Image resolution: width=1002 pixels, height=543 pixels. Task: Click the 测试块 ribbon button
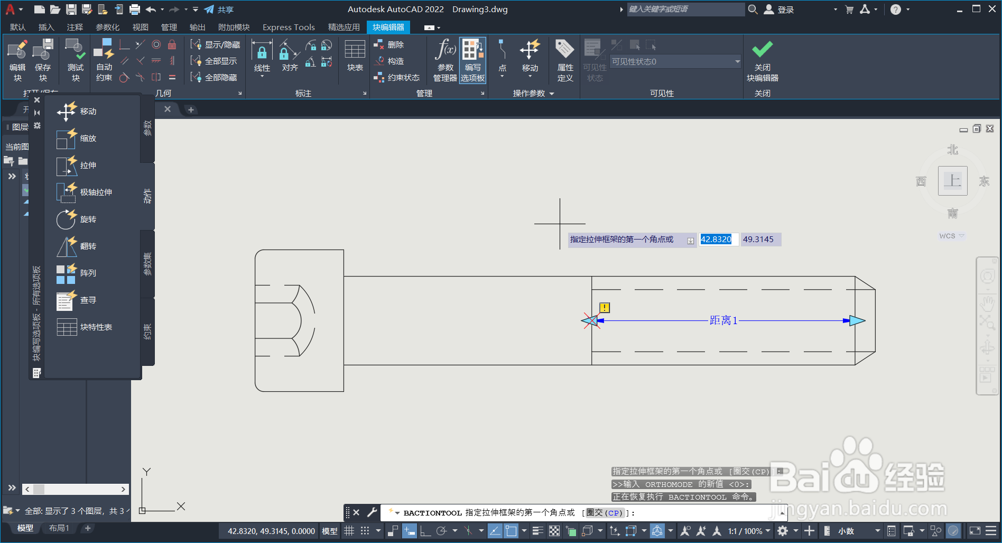pyautogui.click(x=76, y=60)
